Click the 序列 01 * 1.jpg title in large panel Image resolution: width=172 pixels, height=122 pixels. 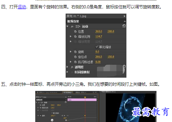[76, 16]
